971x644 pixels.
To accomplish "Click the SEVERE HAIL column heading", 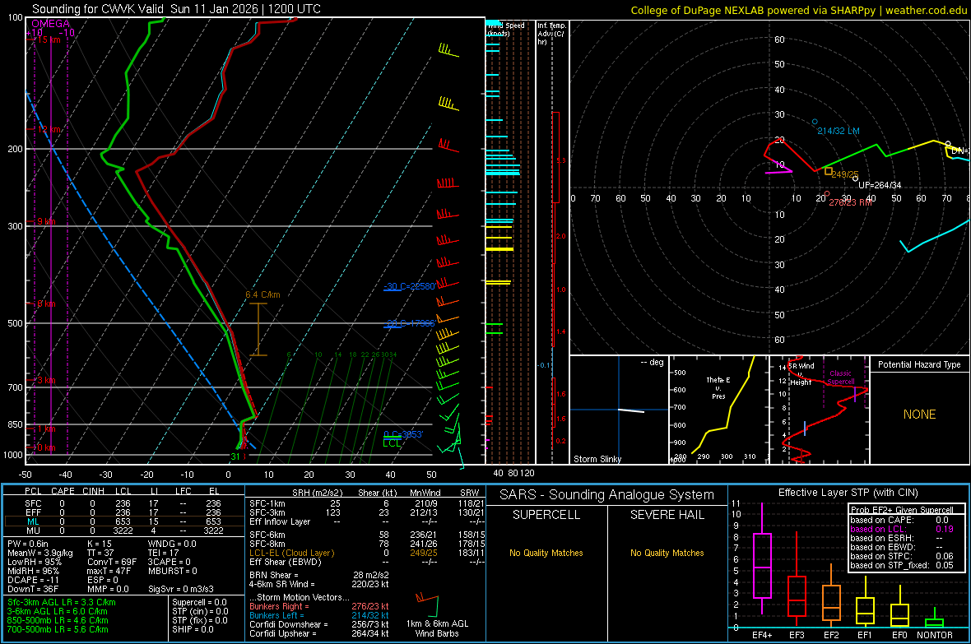I will click(667, 515).
